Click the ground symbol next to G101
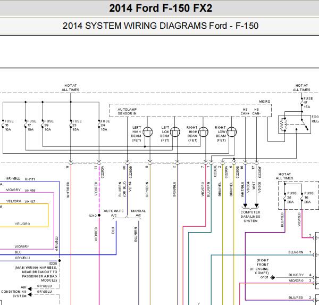The height and width of the screenshot is (305, 319). point(273,277)
